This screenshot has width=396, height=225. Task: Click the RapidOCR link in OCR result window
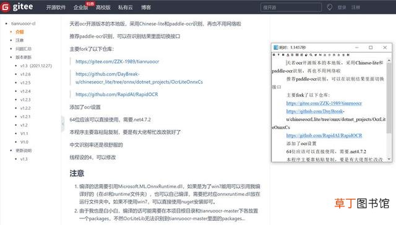pyautogui.click(x=324, y=136)
